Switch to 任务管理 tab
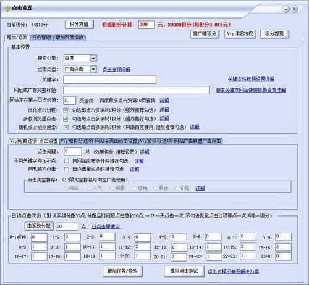Image resolution: width=309 pixels, height=285 pixels. (41, 38)
